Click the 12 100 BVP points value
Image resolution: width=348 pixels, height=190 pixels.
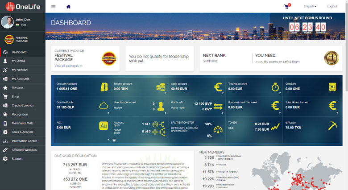click(x=203, y=103)
